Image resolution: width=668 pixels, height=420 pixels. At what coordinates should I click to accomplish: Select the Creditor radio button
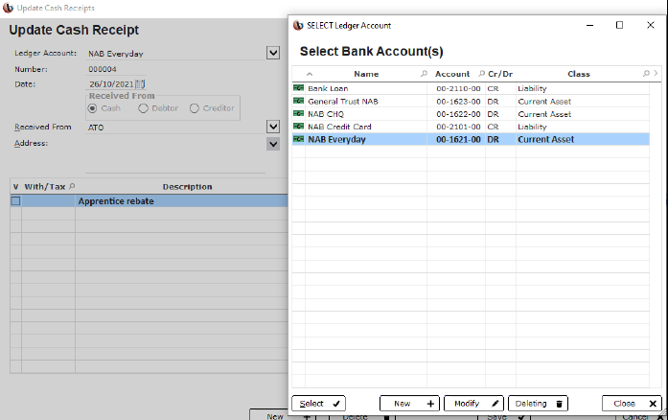(x=195, y=108)
